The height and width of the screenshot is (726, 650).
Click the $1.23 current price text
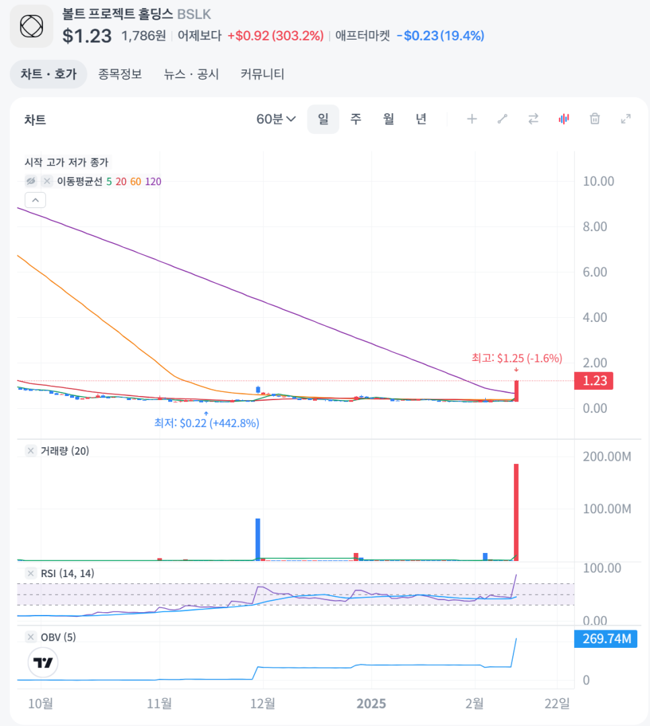click(87, 36)
